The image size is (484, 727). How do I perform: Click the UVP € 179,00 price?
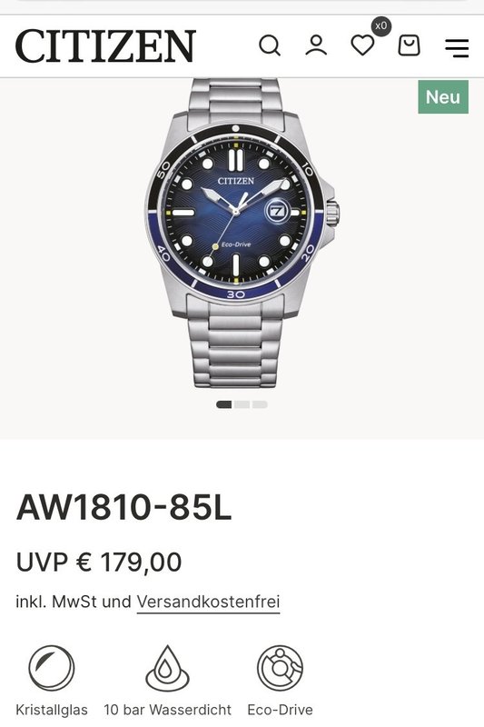coord(99,562)
